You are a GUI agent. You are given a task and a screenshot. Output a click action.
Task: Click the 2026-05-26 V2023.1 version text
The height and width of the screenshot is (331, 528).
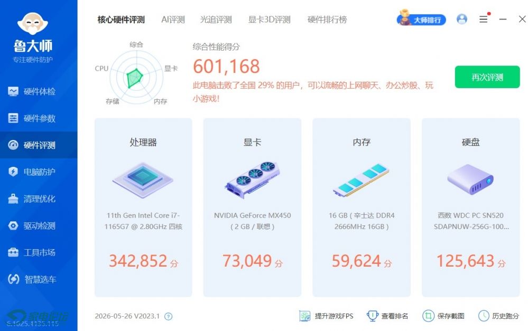click(x=127, y=316)
